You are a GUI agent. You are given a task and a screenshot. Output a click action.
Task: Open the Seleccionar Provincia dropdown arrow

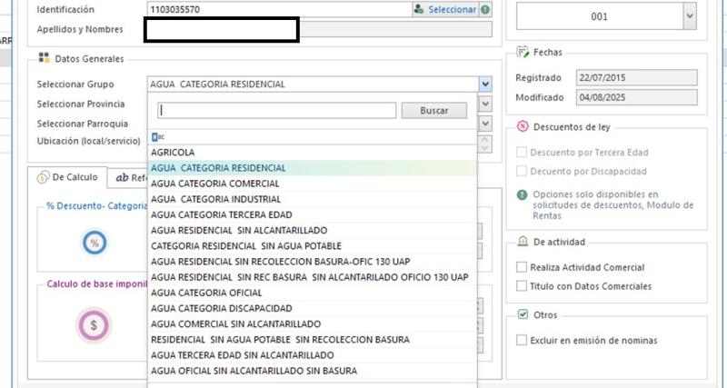pos(485,104)
